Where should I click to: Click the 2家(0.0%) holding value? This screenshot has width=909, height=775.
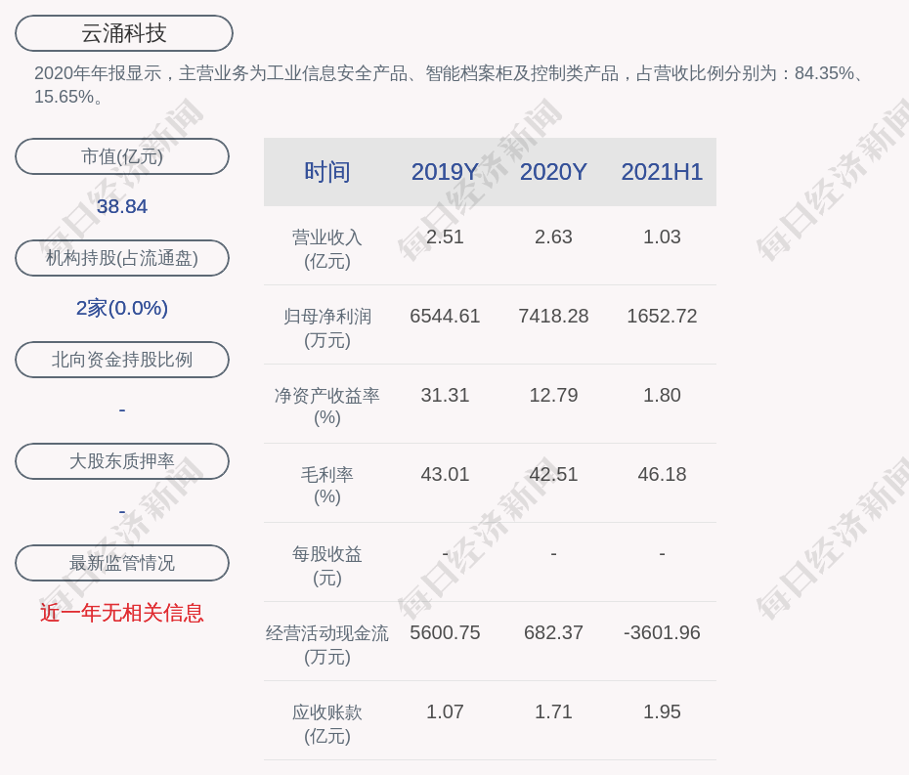tap(122, 308)
